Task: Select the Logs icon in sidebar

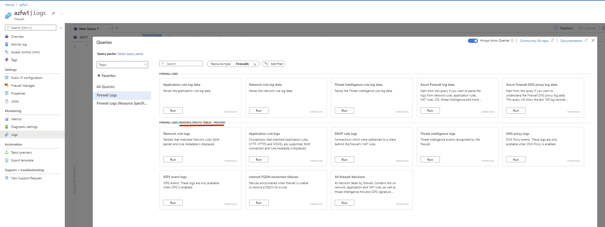Action: pyautogui.click(x=7, y=134)
